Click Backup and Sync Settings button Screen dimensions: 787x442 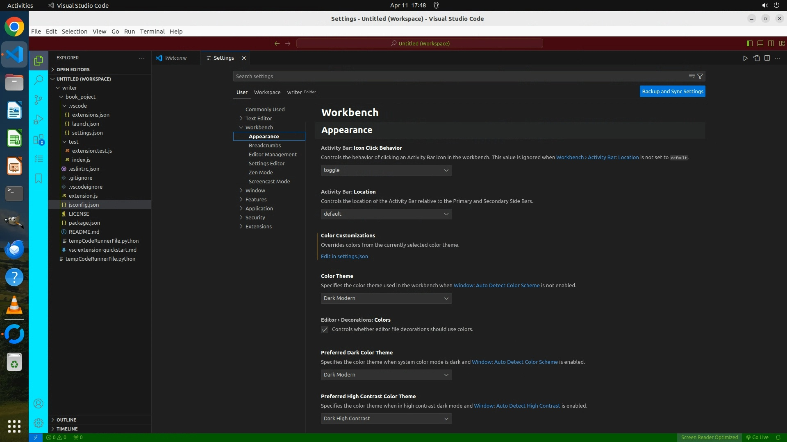[672, 91]
